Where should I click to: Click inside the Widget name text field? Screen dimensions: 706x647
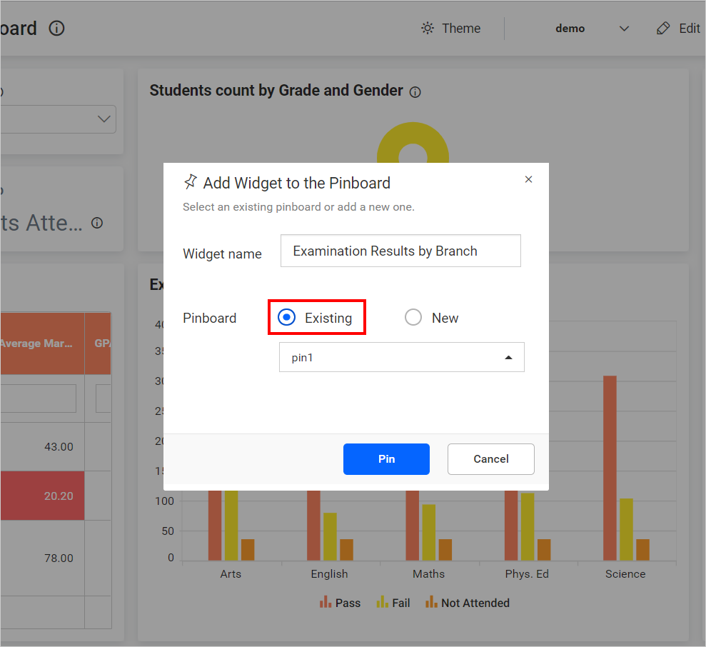[x=400, y=251]
